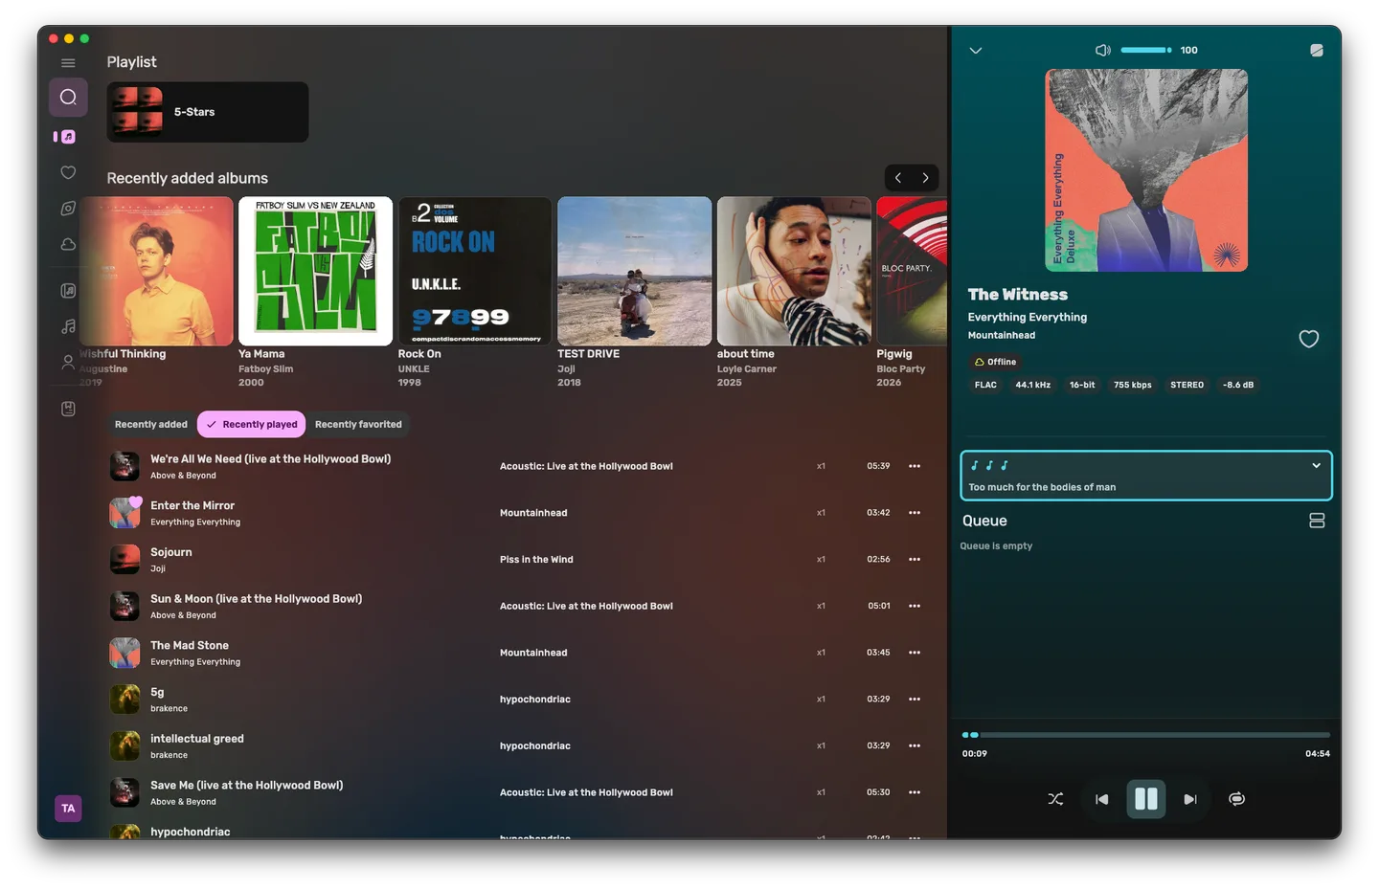Favorite The Witness with the heart
The image size is (1379, 889).
(1308, 339)
